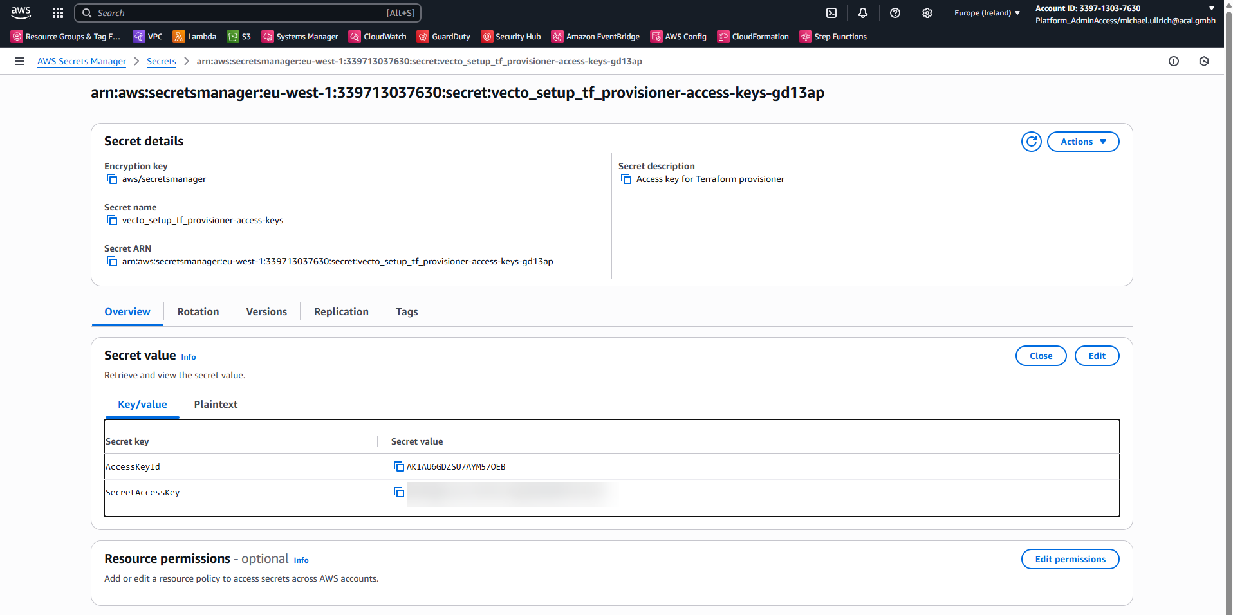Open the help question mark icon

(895, 13)
